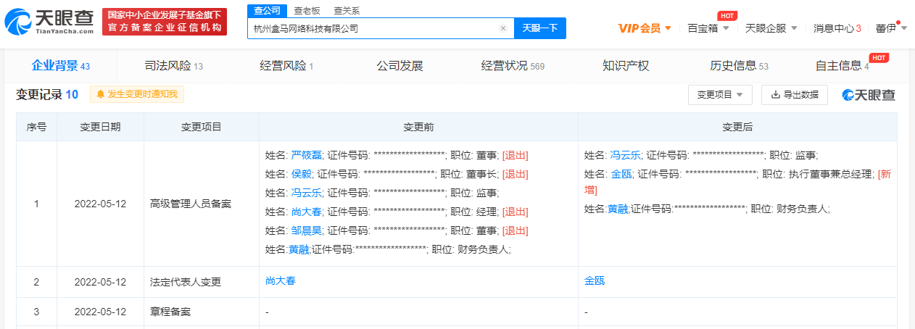Open 冯云乐 link in 变更前 column
Image resolution: width=915 pixels, height=329 pixels.
(x=305, y=193)
